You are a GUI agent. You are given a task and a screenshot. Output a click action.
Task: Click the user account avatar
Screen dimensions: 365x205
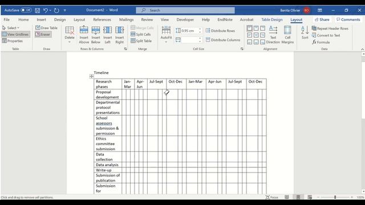[307, 10]
